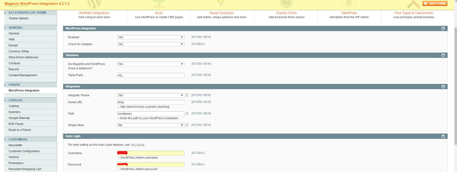The height and width of the screenshot is (172, 457).
Task: Open the 'this article' help link
Action: [138, 145]
